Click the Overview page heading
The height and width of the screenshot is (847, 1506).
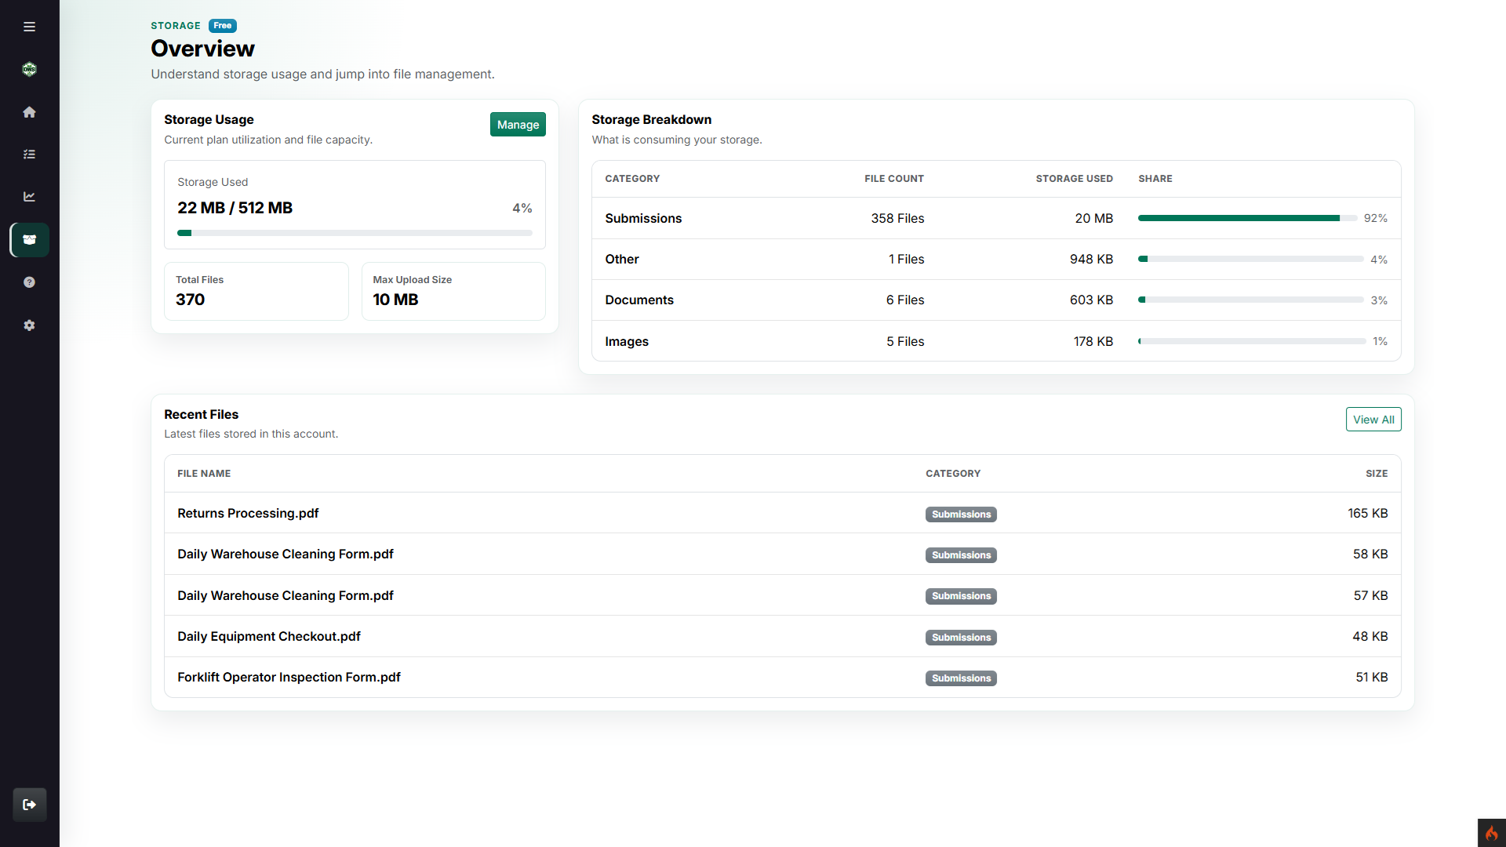202,49
